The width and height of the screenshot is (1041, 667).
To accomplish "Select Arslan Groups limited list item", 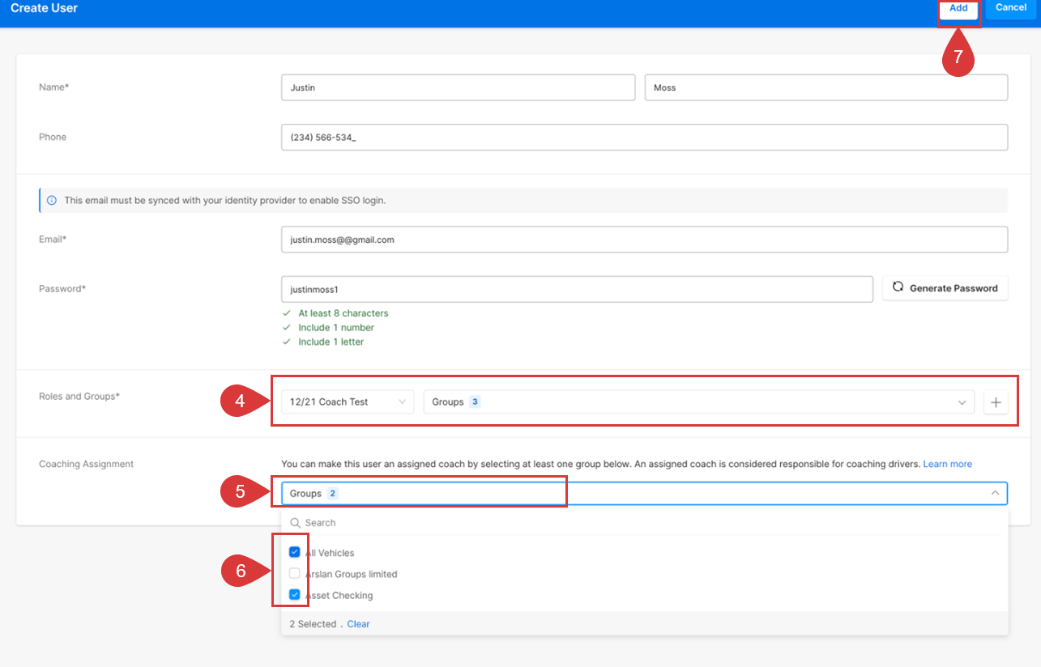I will pyautogui.click(x=352, y=574).
